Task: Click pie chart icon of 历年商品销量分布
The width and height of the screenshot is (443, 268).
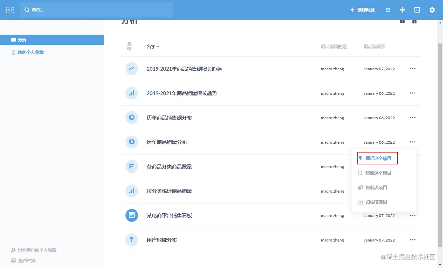Action: point(132,142)
